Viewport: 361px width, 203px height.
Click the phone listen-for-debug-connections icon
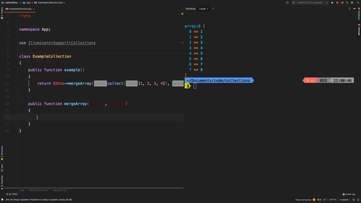(347, 3)
